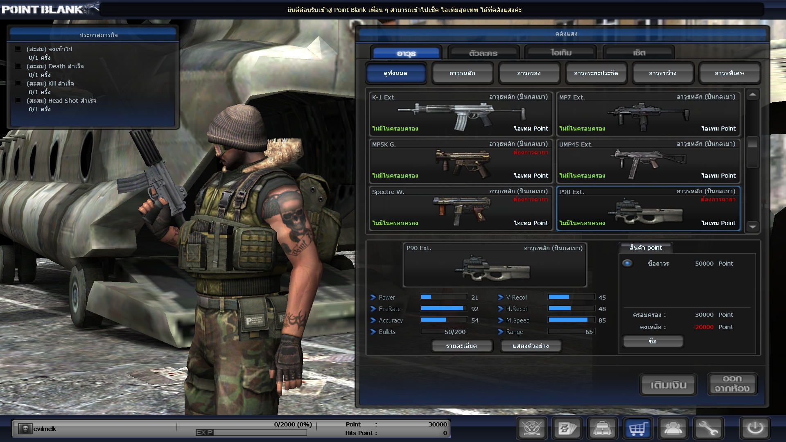Screen dimensions: 786x442
Task: Select the 50000 Point permanent purchase radio
Action: (627, 263)
